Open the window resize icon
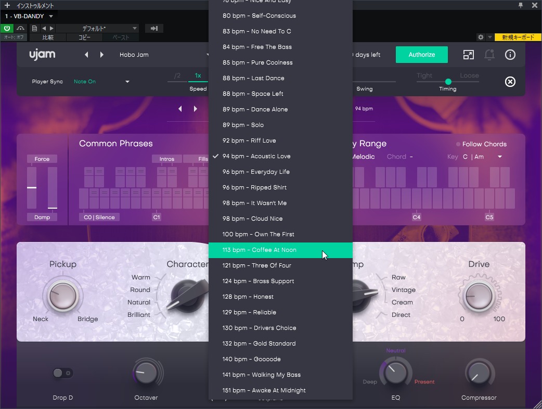The width and height of the screenshot is (542, 409). pyautogui.click(x=468, y=55)
